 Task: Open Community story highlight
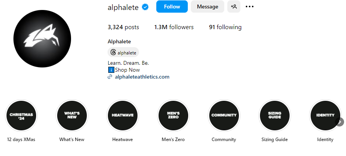tap(224, 115)
